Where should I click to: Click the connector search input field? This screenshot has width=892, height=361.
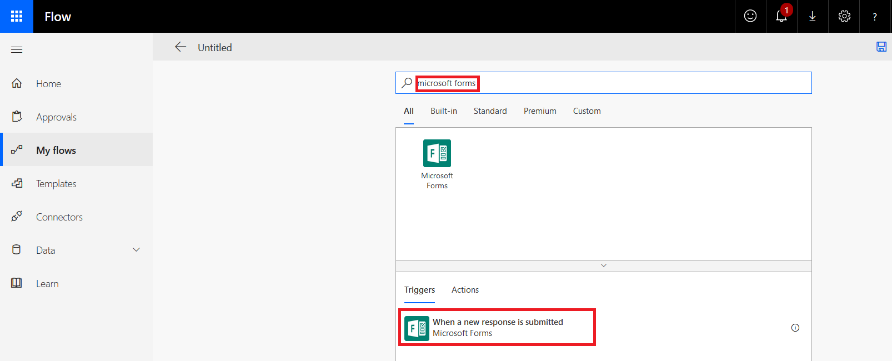[611, 83]
